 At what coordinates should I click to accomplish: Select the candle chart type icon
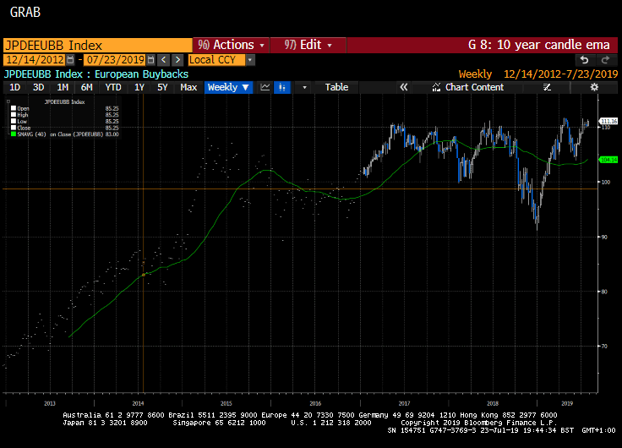tap(283, 87)
